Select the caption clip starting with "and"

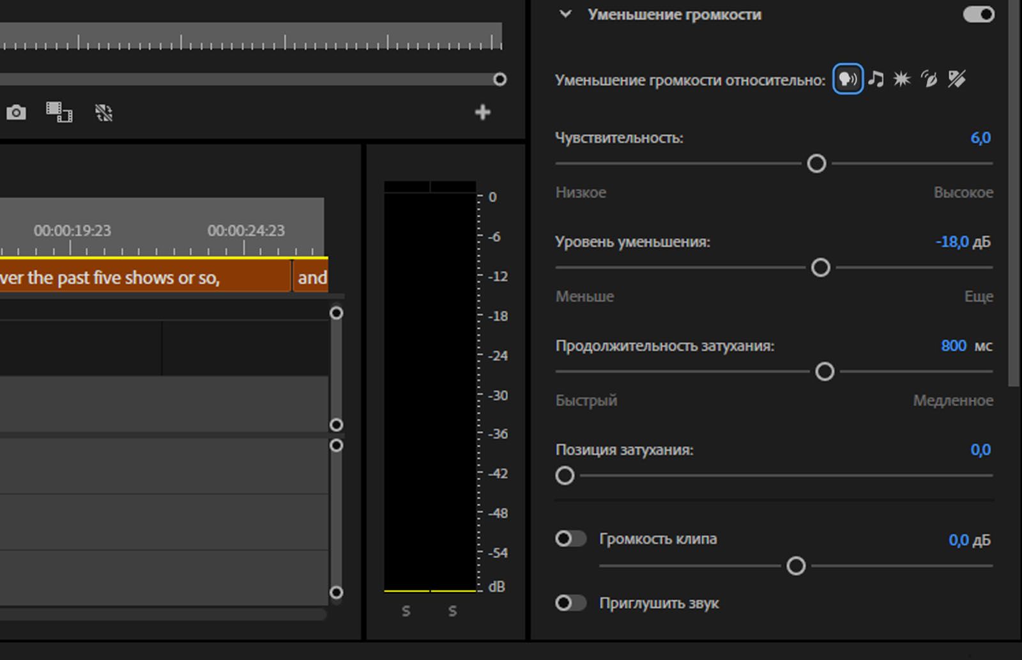(310, 277)
